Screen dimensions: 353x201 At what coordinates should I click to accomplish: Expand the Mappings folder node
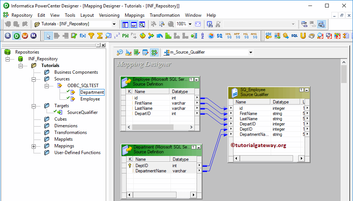click(x=34, y=146)
